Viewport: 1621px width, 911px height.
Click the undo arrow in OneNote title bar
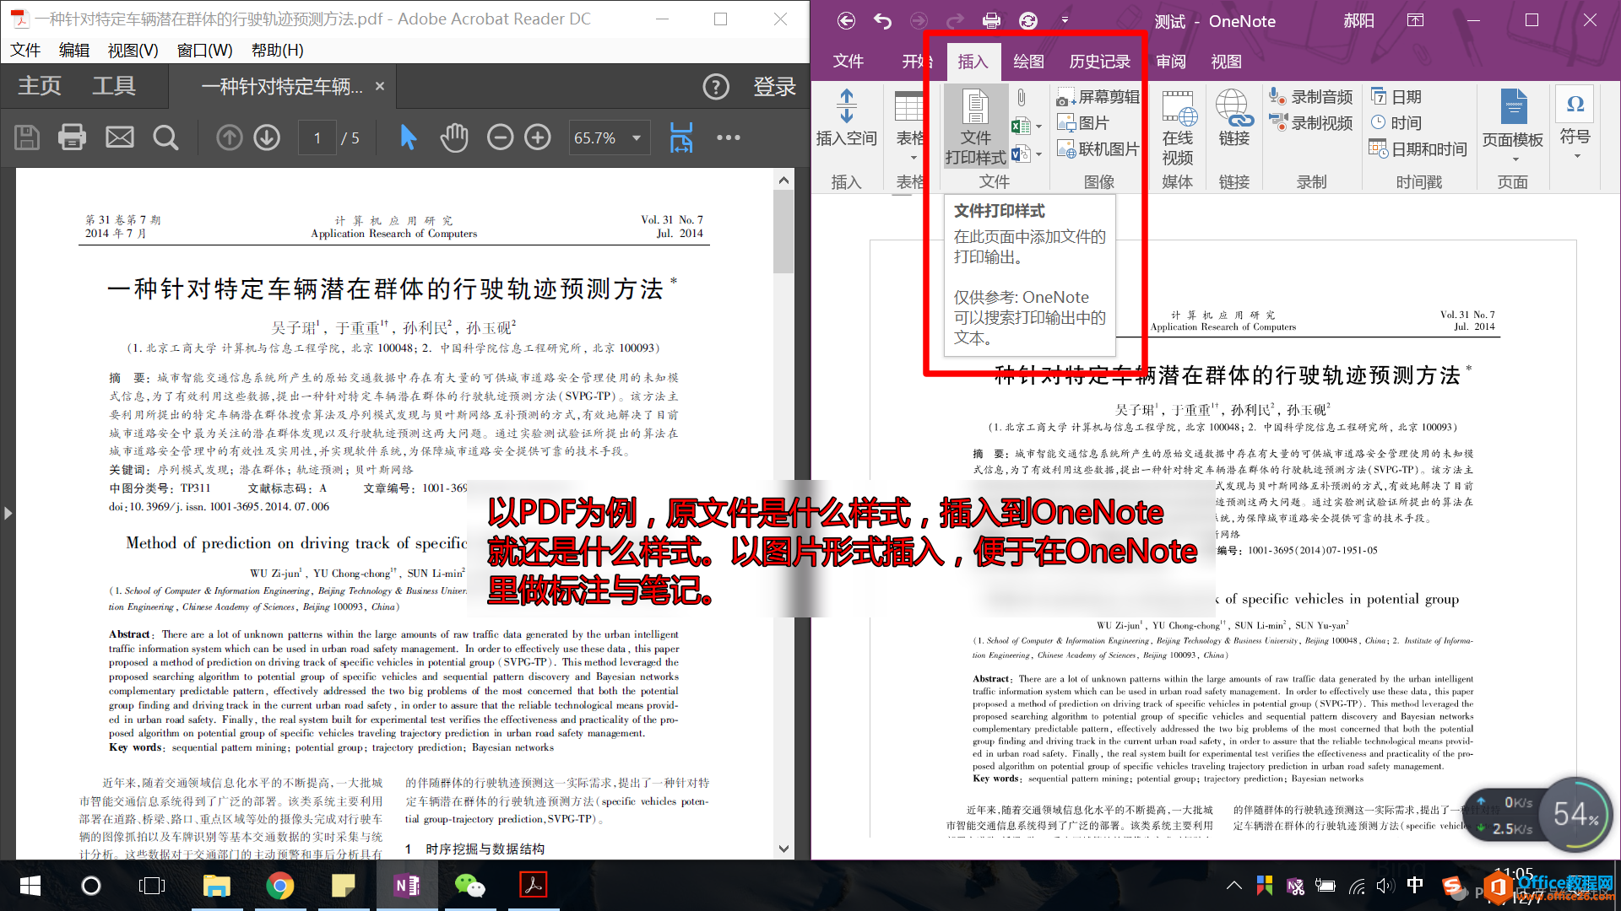pyautogui.click(x=882, y=21)
